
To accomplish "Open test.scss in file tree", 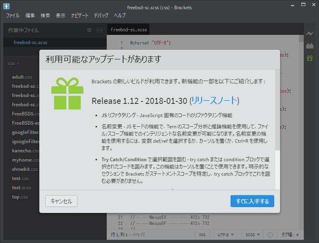I will point(21,188).
